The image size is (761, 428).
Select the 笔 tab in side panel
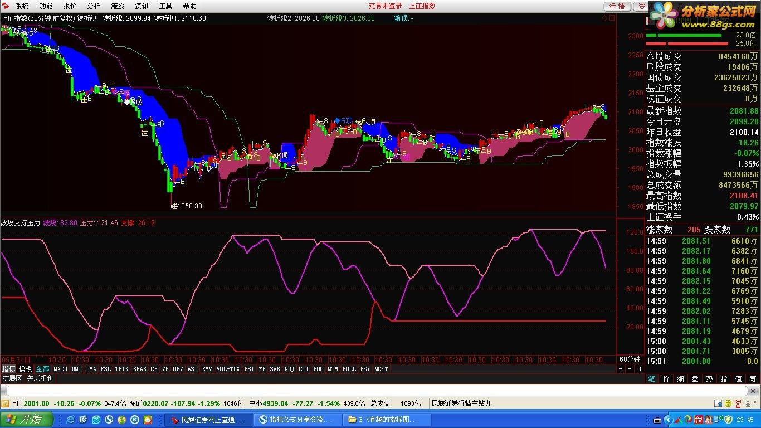coord(652,379)
